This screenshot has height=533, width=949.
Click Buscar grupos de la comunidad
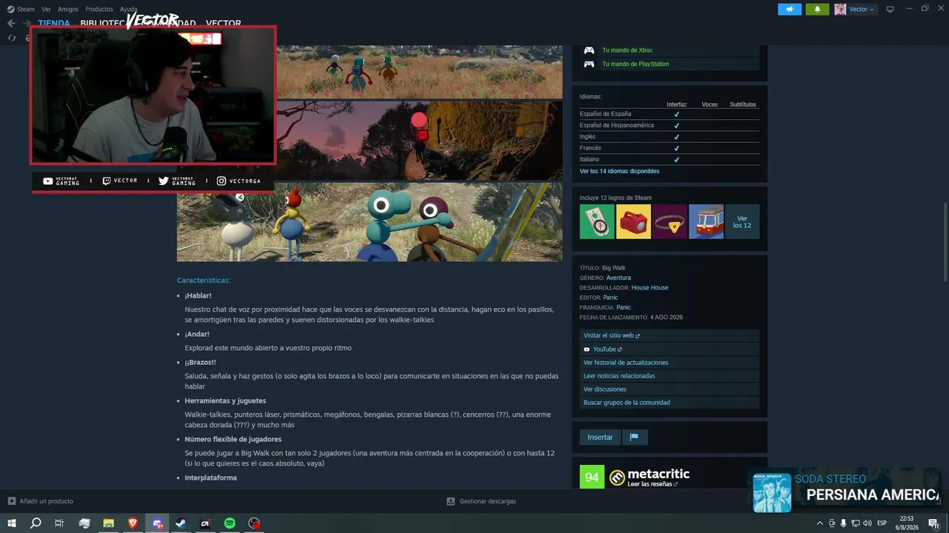click(x=669, y=403)
